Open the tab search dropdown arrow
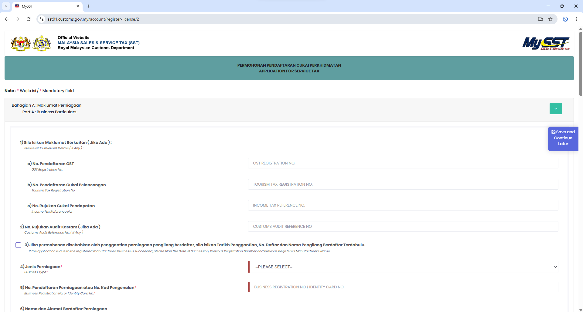The width and height of the screenshot is (583, 312). (6, 6)
